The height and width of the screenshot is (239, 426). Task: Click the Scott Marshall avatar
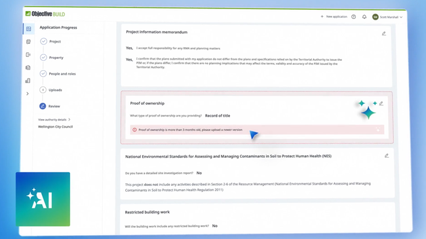coord(375,17)
